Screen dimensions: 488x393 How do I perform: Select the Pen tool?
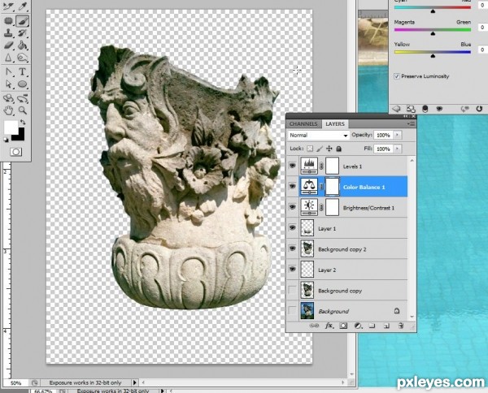point(8,72)
